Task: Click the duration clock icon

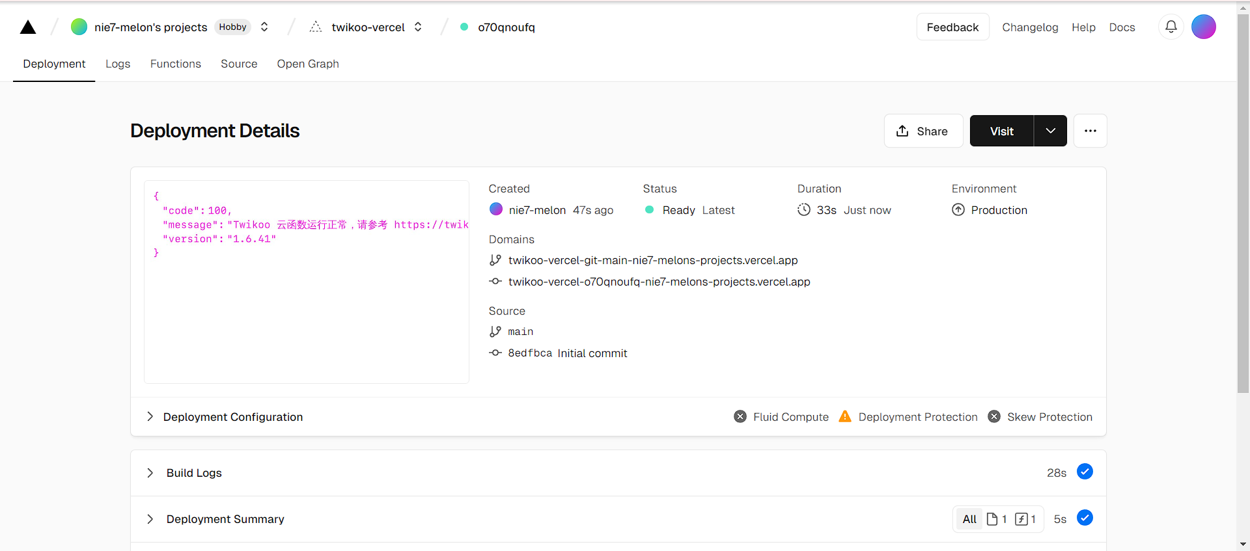Action: pos(804,209)
